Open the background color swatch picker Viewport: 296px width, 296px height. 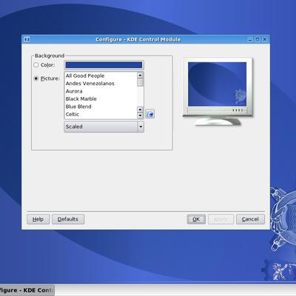click(104, 65)
